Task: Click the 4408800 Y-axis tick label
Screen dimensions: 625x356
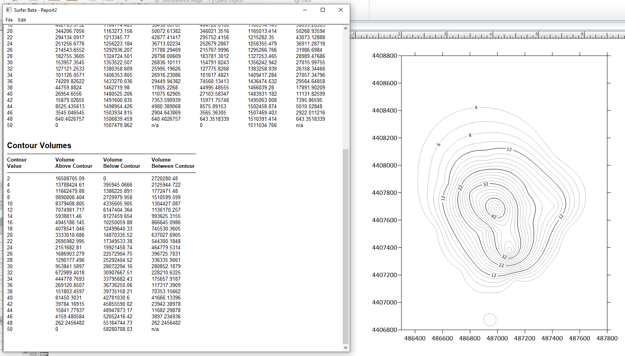Action: coord(384,56)
